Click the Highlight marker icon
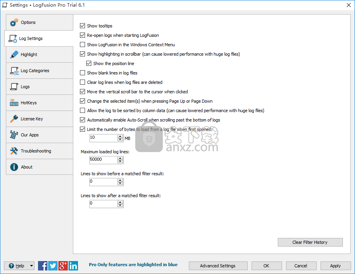The width and height of the screenshot is (355, 274). (x=14, y=54)
